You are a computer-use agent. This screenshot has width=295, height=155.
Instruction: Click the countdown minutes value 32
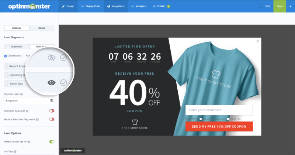point(142,57)
